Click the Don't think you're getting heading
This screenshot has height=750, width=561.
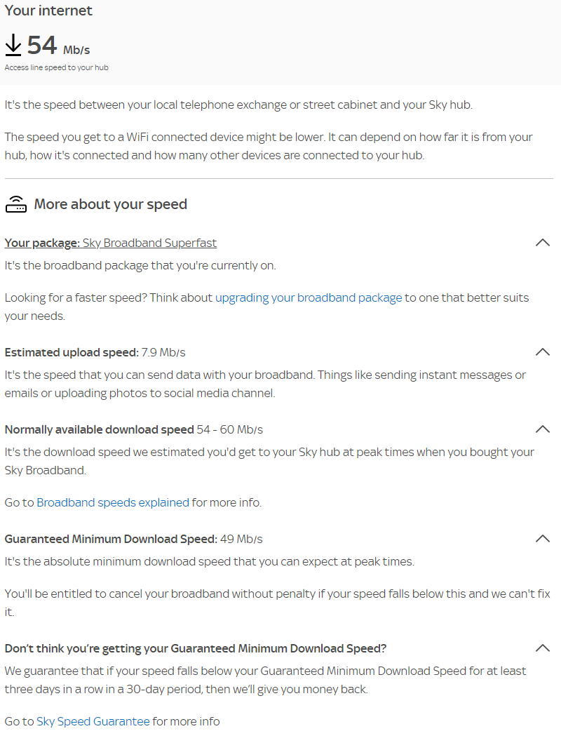coord(195,648)
